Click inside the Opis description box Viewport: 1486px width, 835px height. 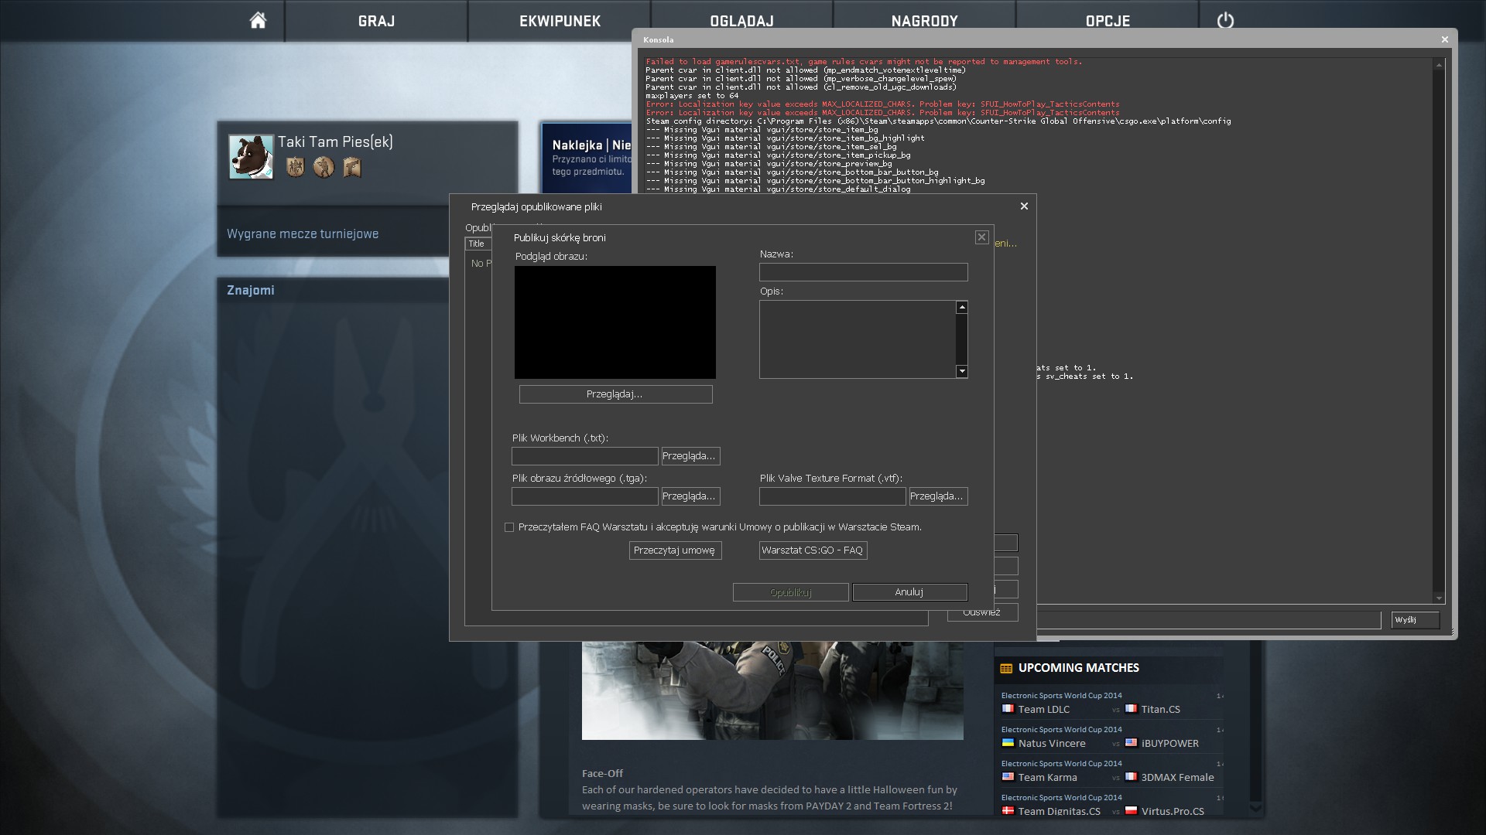(x=858, y=339)
